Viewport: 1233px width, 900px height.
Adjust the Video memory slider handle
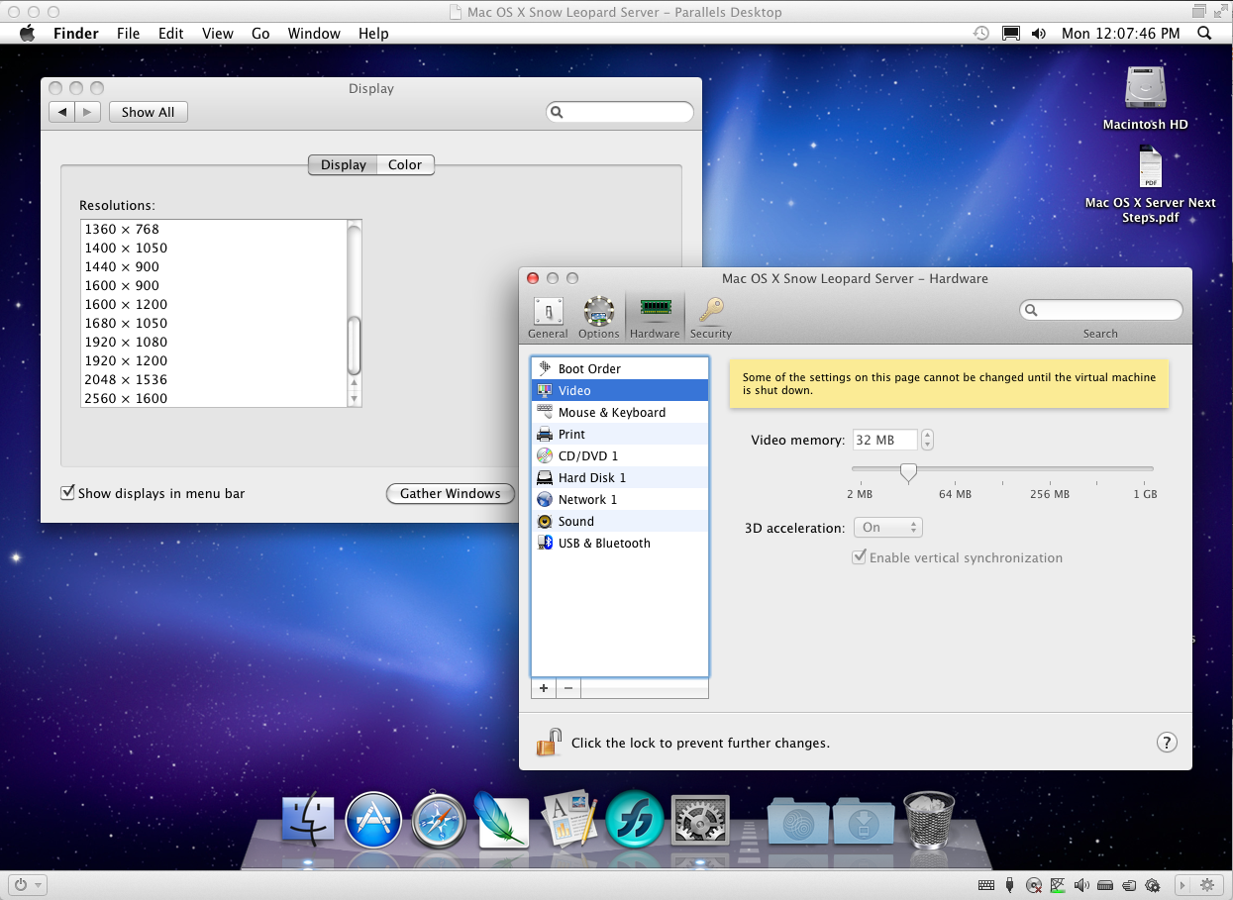click(908, 472)
